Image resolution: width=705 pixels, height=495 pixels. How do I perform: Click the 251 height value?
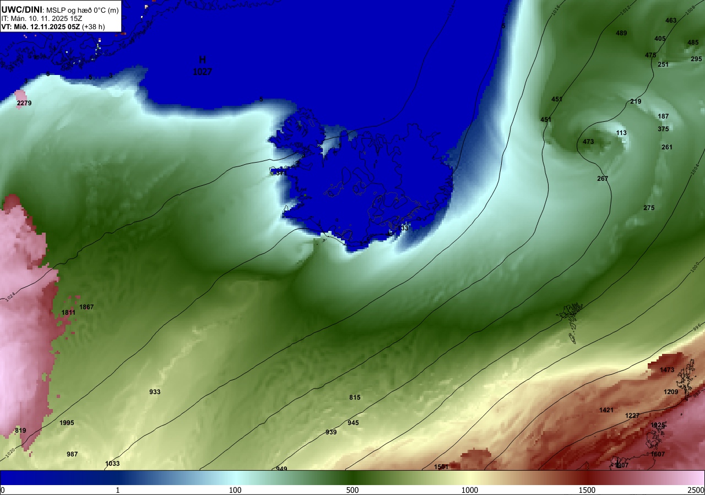tap(663, 64)
